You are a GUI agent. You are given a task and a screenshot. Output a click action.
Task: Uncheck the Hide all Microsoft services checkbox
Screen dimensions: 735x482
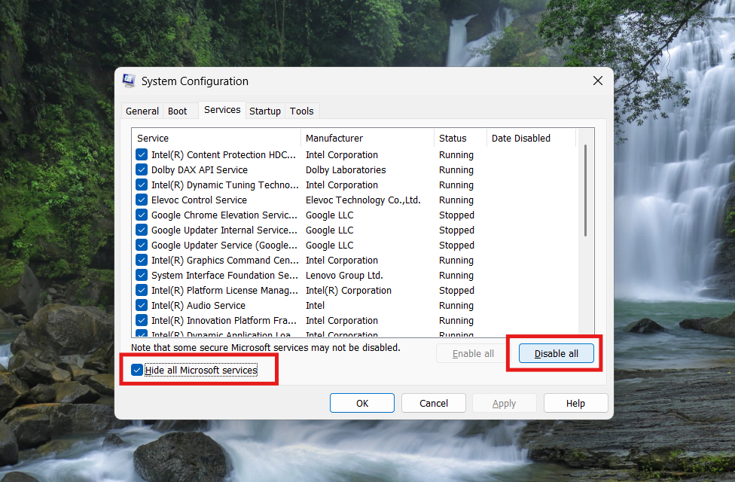136,370
